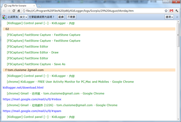Image resolution: width=181 pixels, height=122 pixels.
Task: Open the kidlogger.net/download.html link
Action: tap(23, 87)
